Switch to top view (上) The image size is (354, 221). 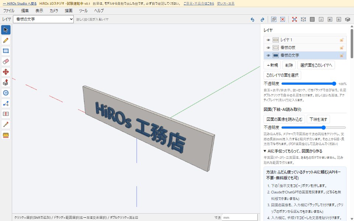click(321, 20)
